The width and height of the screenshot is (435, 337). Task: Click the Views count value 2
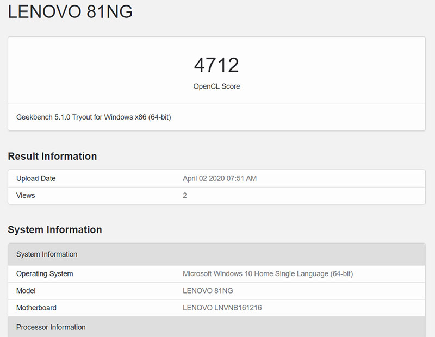click(x=185, y=195)
